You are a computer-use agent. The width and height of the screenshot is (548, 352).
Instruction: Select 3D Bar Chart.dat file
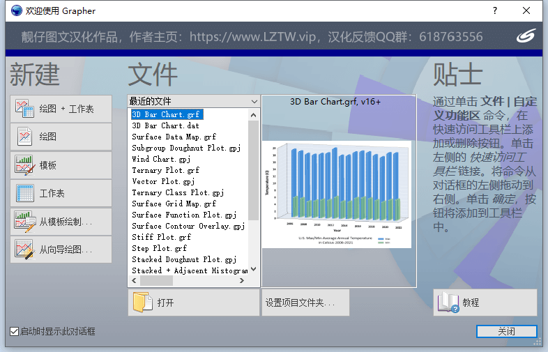point(166,125)
